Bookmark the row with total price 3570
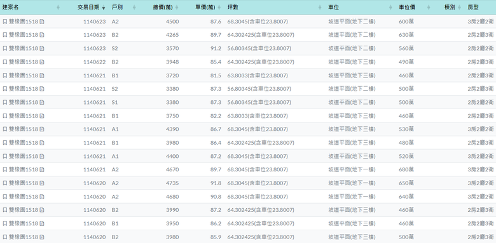Image resolution: width=496 pixels, height=243 pixels. 4,48
